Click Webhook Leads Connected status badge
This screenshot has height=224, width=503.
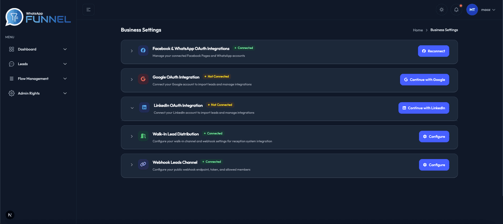(x=212, y=162)
